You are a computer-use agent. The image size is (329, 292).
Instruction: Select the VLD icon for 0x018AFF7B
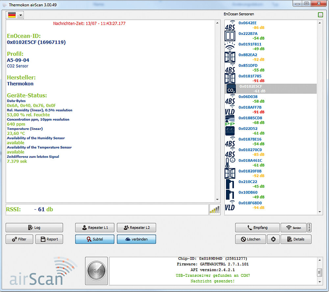click(x=230, y=110)
